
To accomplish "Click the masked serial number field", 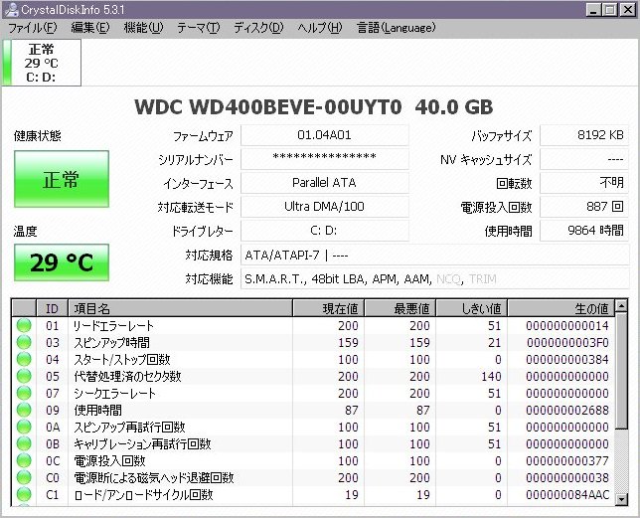I will tap(325, 159).
